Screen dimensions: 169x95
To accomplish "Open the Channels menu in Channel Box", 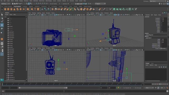I will click(x=147, y=15).
